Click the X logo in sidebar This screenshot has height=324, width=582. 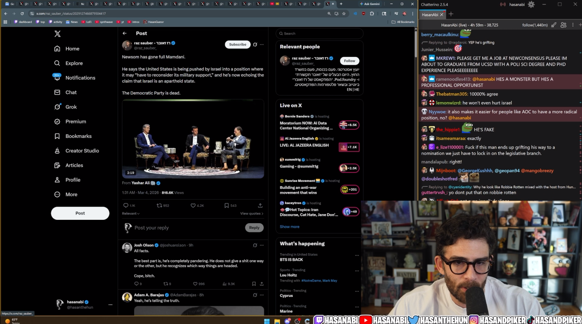57,34
